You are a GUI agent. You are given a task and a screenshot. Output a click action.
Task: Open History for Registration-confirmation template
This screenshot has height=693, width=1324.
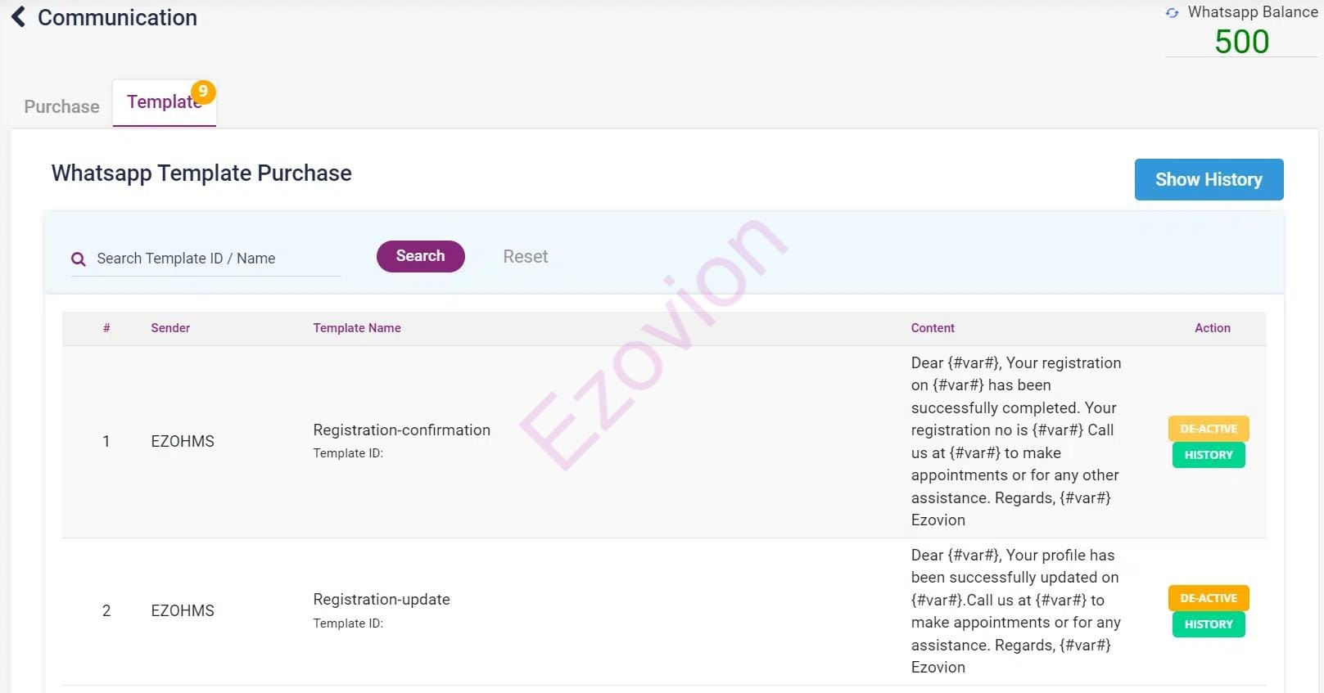(1208, 455)
